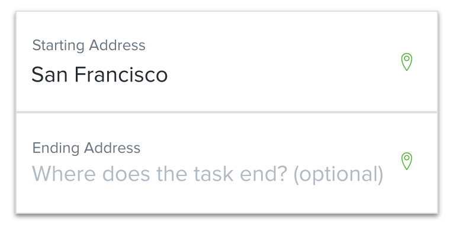Click the Starting Address location pin icon
The width and height of the screenshot is (450, 225).
point(406,62)
